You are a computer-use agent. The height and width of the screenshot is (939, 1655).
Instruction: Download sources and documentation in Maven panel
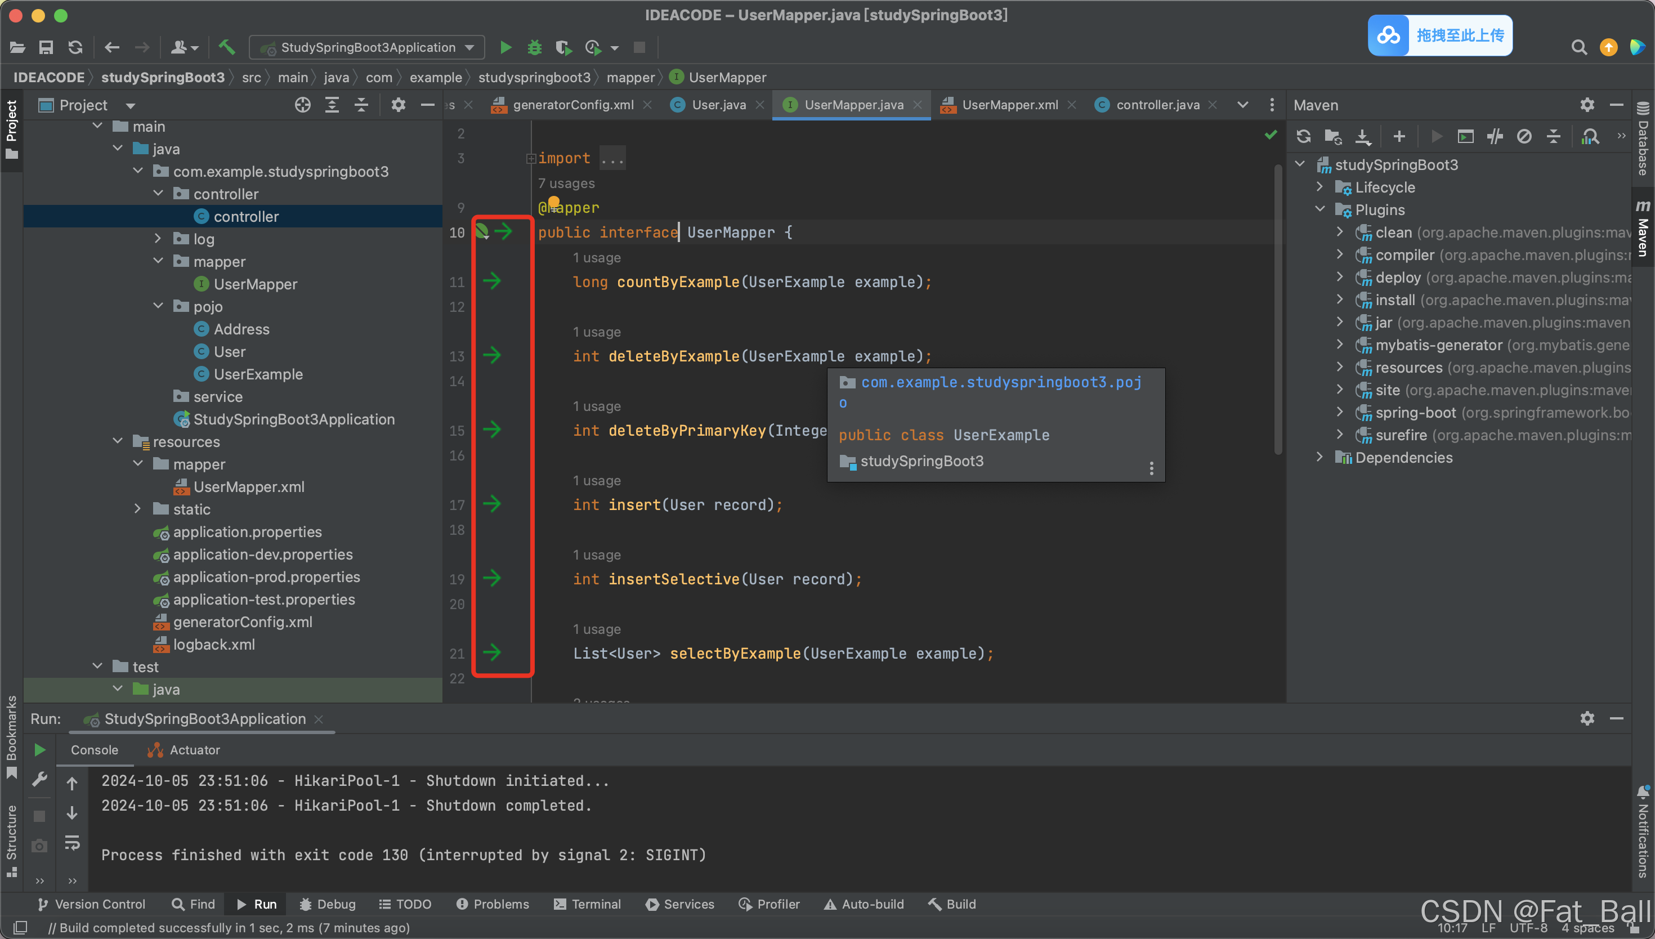point(1362,136)
